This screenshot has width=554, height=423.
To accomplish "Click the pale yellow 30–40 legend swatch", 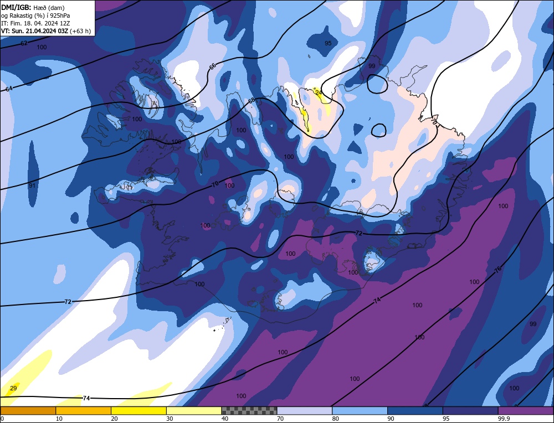I will point(194,410).
